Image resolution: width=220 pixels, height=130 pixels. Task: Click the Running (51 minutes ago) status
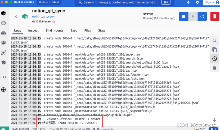pyautogui.click(x=159, y=18)
